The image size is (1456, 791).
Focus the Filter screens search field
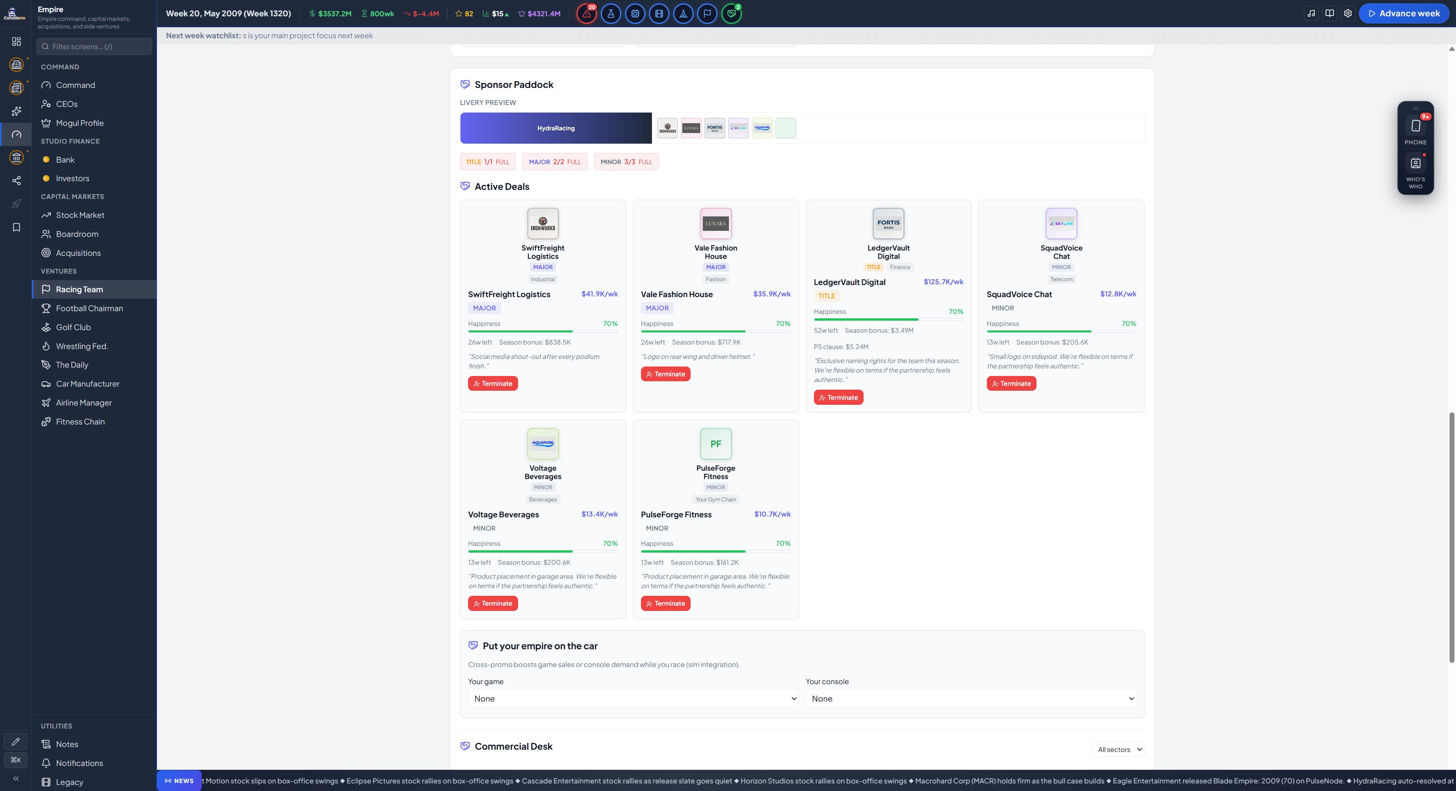point(94,46)
